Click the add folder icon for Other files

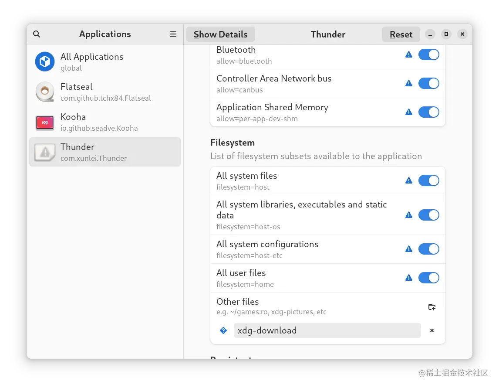tap(432, 307)
